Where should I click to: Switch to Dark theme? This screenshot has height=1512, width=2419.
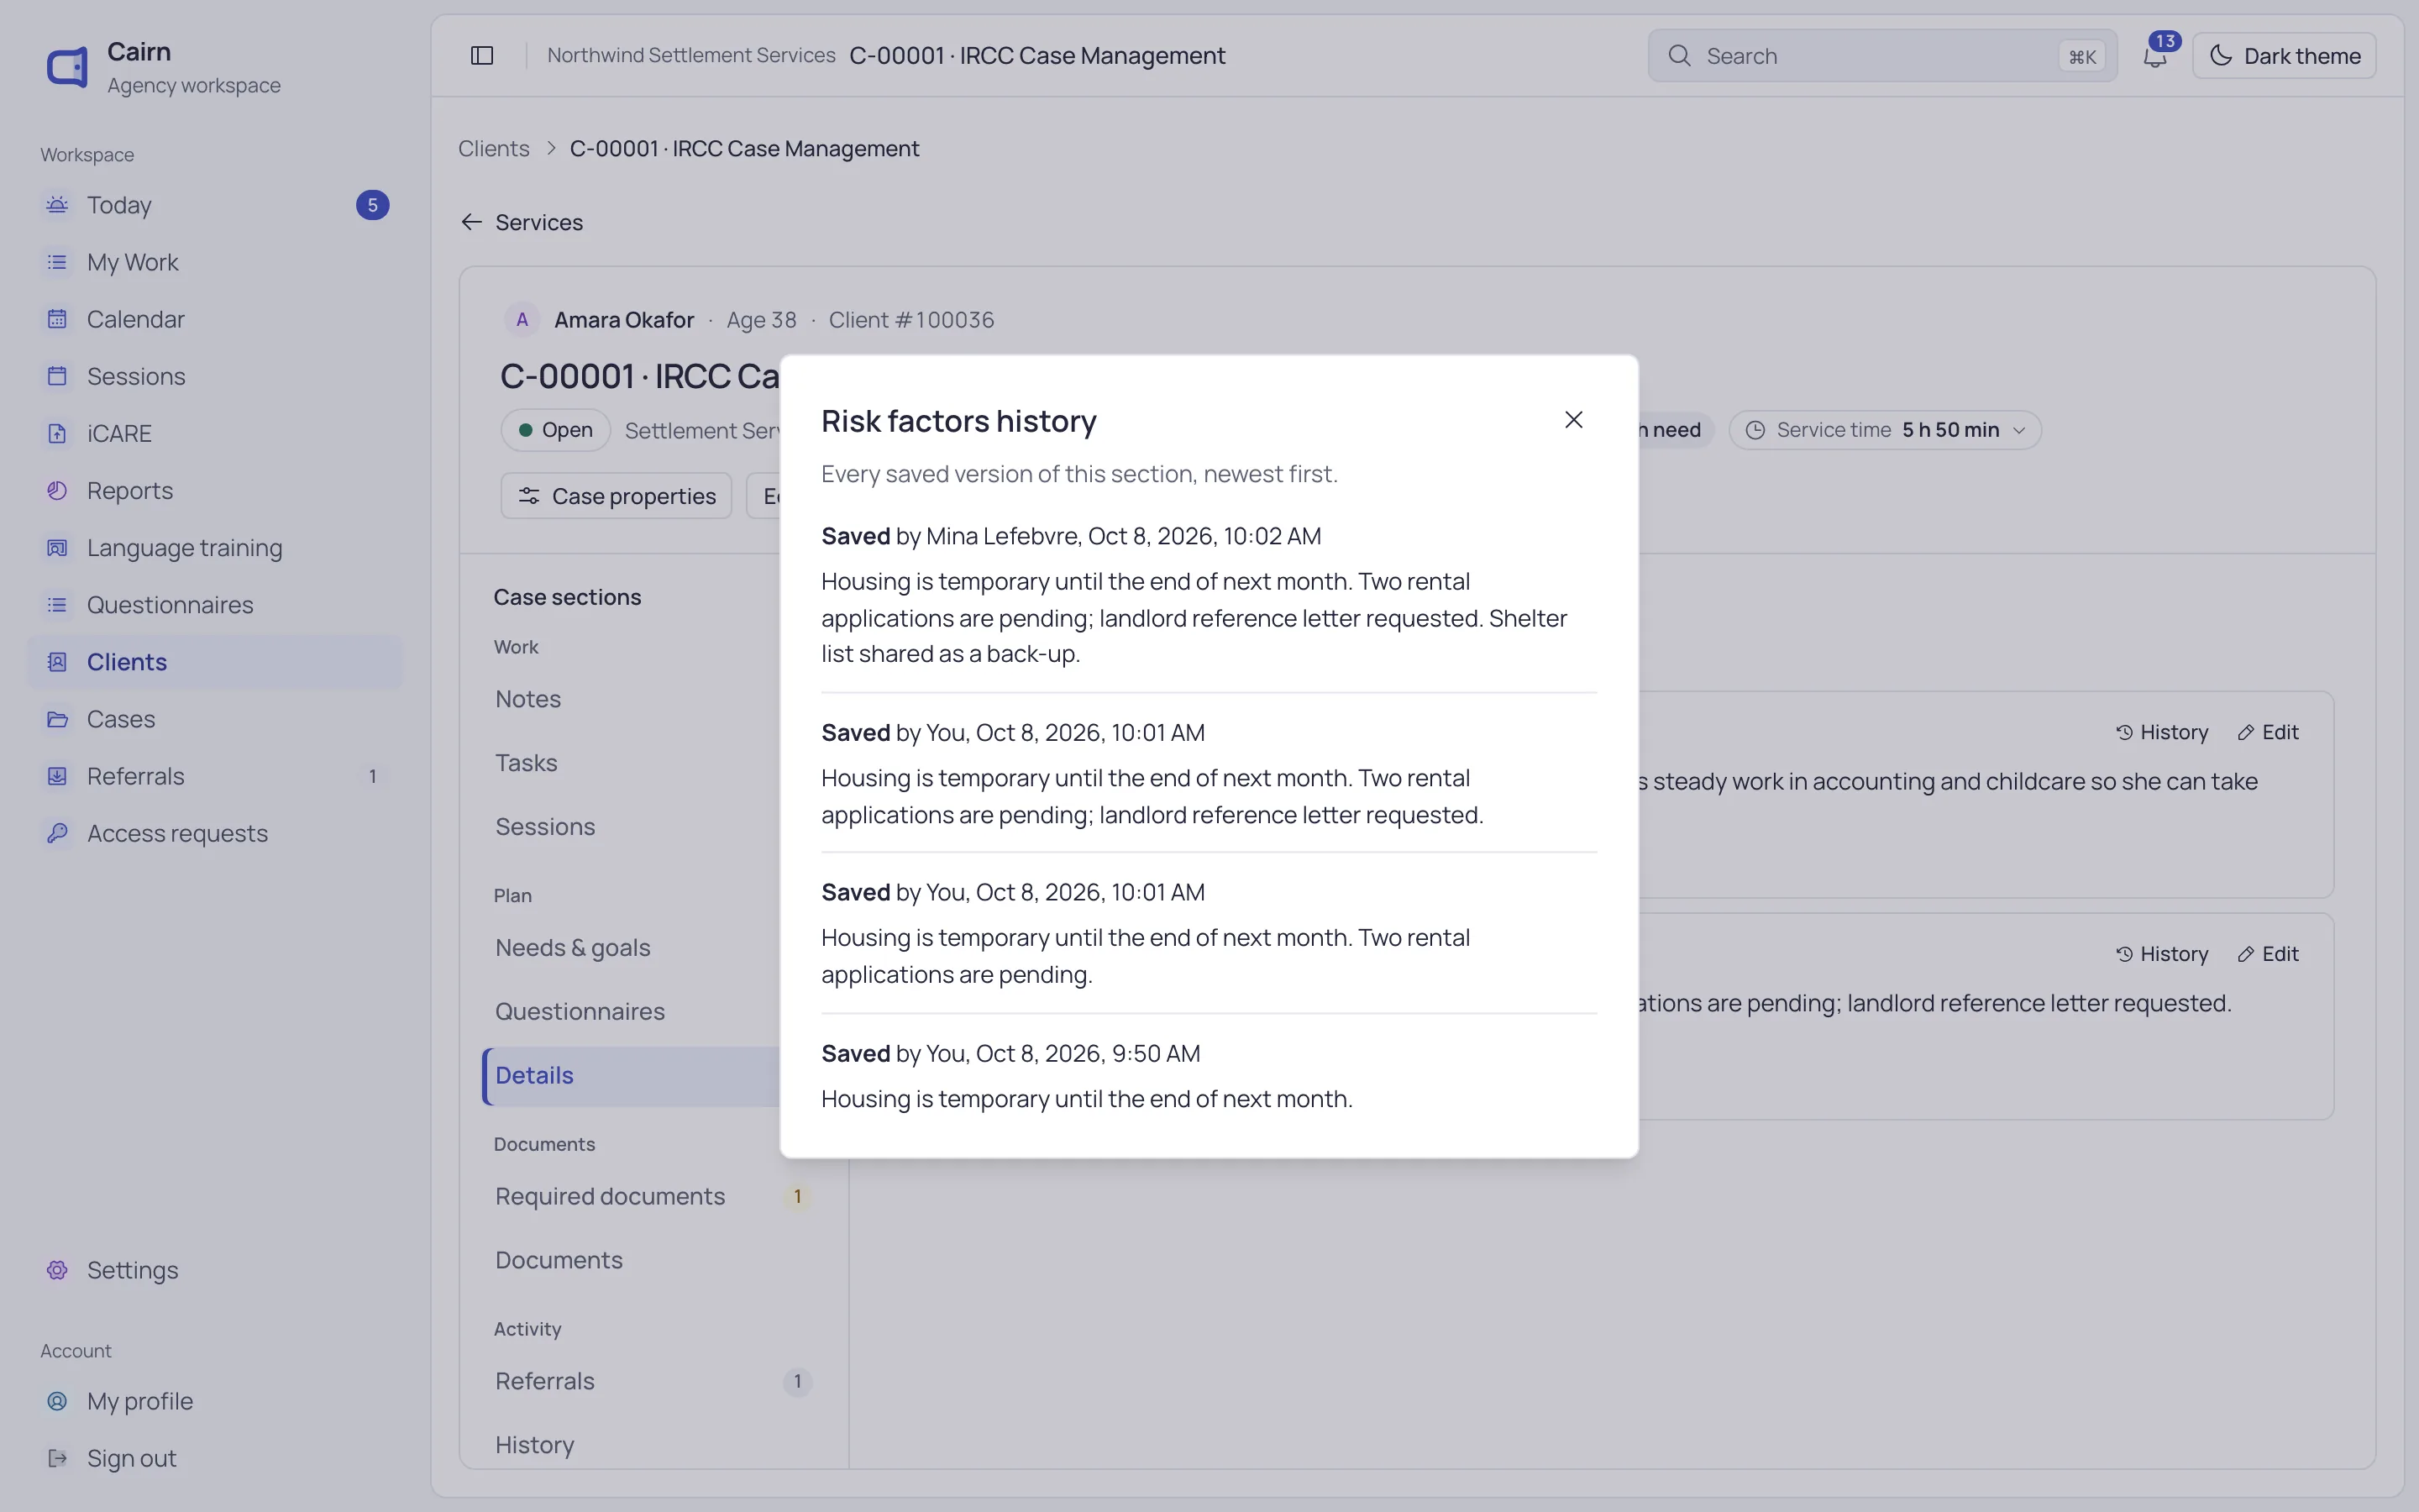(2284, 56)
